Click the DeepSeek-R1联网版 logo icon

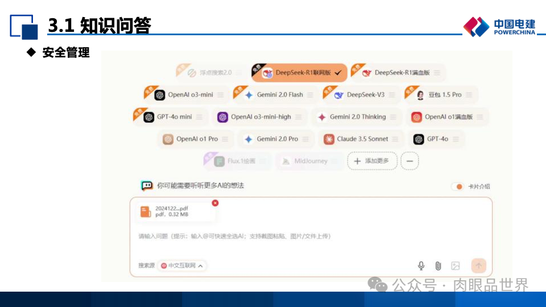pos(267,73)
